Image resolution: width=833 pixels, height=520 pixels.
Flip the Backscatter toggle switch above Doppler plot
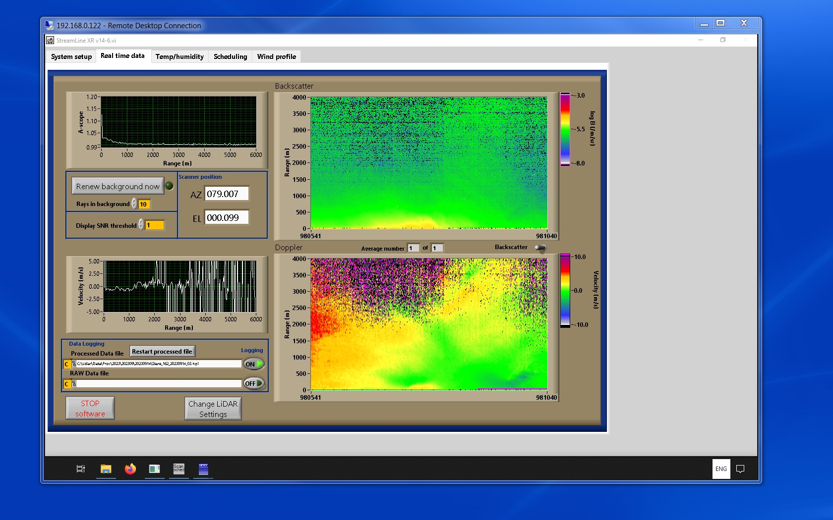[540, 248]
